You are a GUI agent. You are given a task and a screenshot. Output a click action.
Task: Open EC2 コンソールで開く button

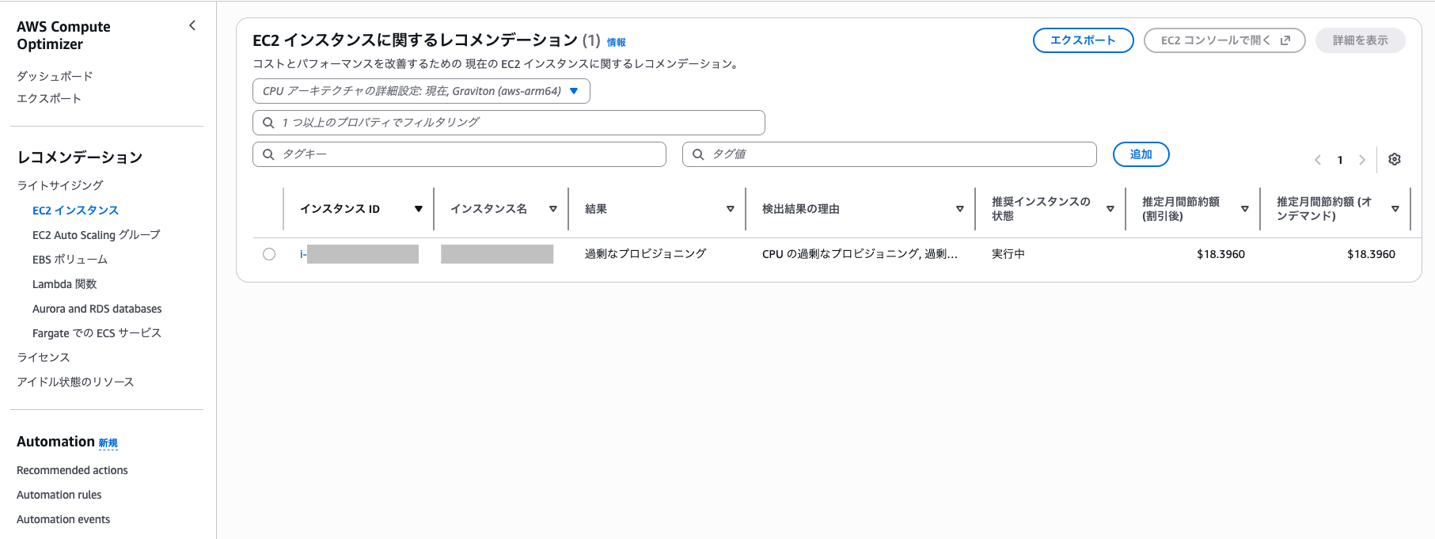click(x=1224, y=40)
